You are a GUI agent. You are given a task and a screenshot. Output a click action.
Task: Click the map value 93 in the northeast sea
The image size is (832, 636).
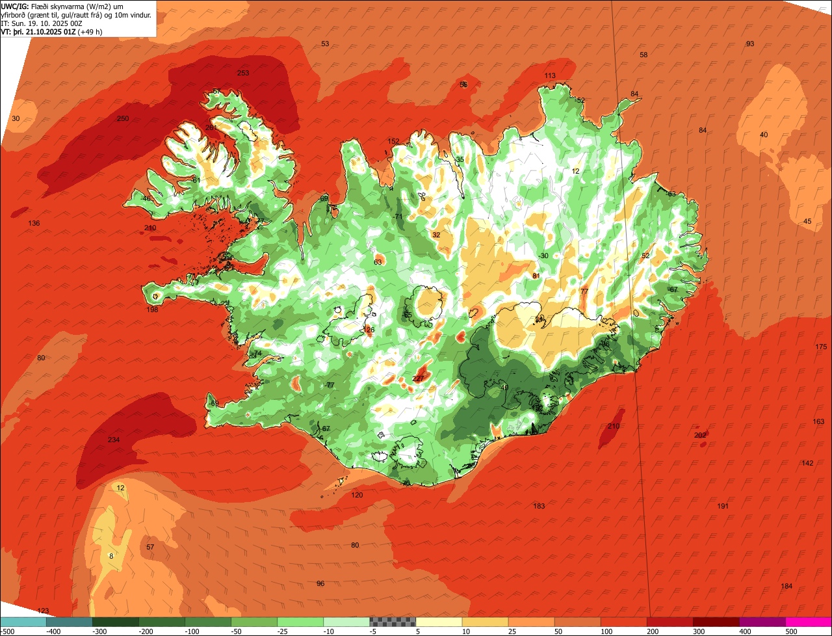tap(750, 44)
